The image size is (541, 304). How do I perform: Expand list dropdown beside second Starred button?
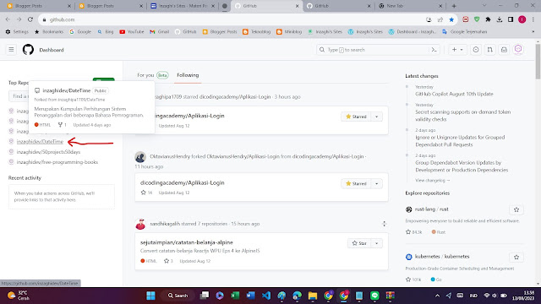pos(377,183)
